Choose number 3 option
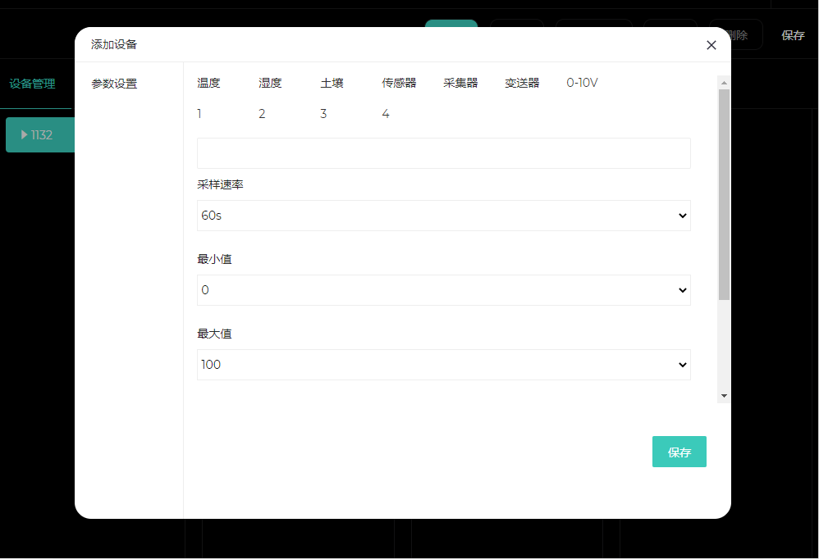Image resolution: width=819 pixels, height=559 pixels. point(323,114)
